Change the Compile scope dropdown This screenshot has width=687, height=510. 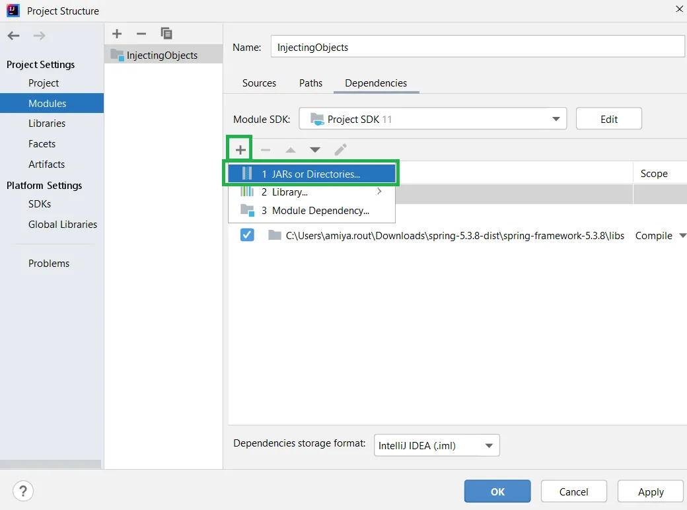[x=661, y=236]
